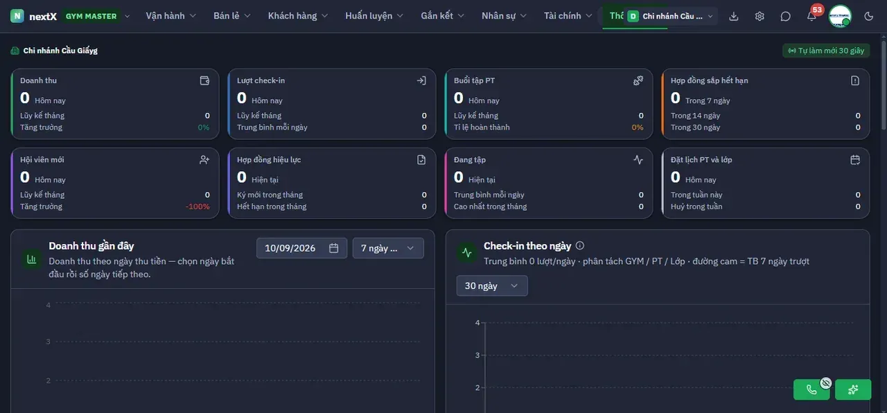The width and height of the screenshot is (887, 413).
Task: Click the green phone call button
Action: click(811, 389)
